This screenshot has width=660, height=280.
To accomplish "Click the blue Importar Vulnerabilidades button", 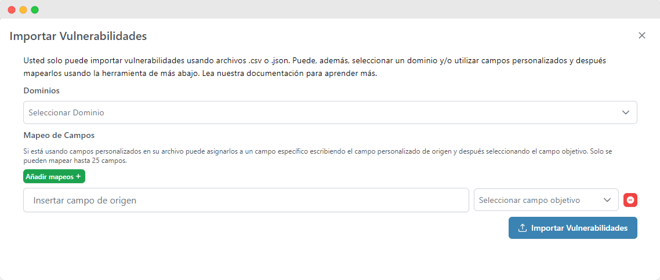I will click(x=573, y=228).
